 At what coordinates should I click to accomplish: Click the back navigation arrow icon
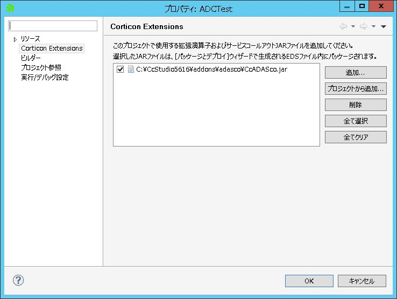[x=343, y=26]
